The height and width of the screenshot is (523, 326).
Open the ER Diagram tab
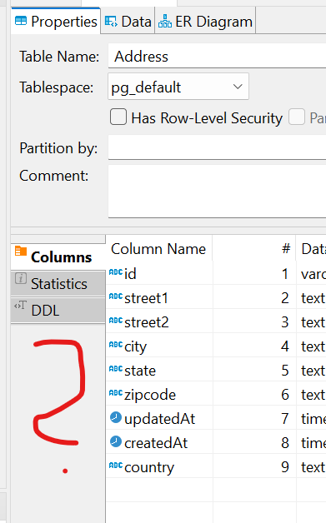(205, 22)
